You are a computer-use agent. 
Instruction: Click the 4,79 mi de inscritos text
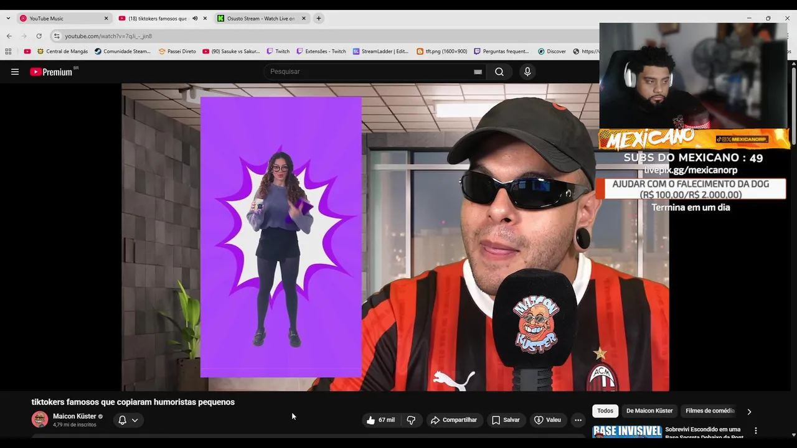click(x=75, y=425)
